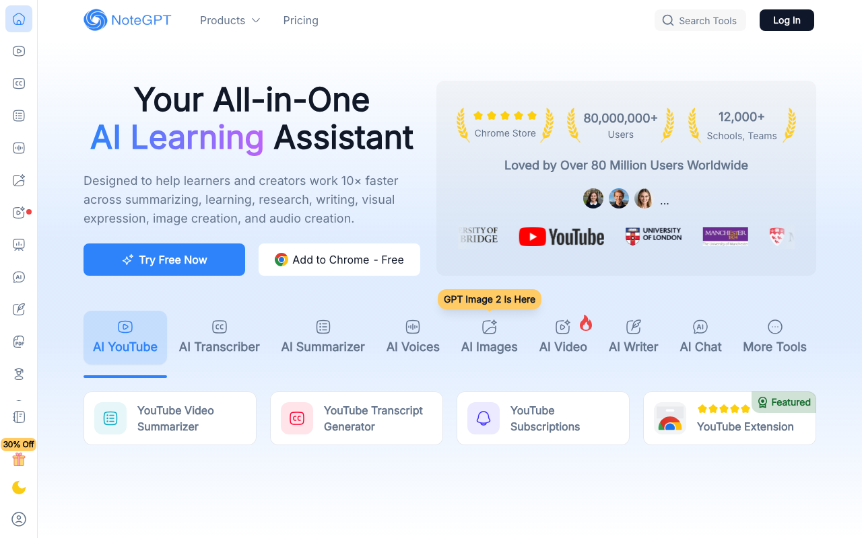The image size is (862, 538).
Task: Click the University of London logo
Action: coord(653,236)
